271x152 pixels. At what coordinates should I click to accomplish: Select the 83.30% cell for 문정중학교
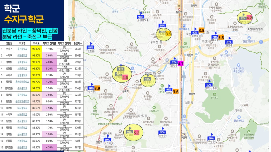tap(36, 147)
